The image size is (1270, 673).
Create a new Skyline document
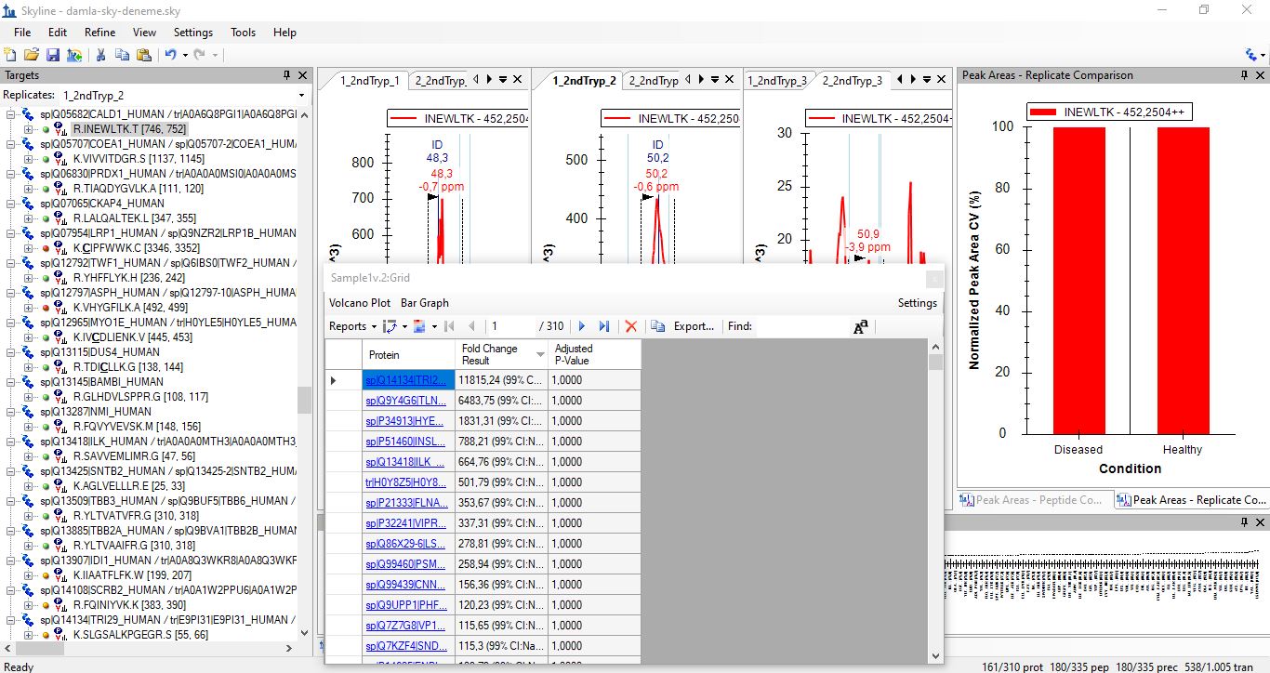coord(10,55)
